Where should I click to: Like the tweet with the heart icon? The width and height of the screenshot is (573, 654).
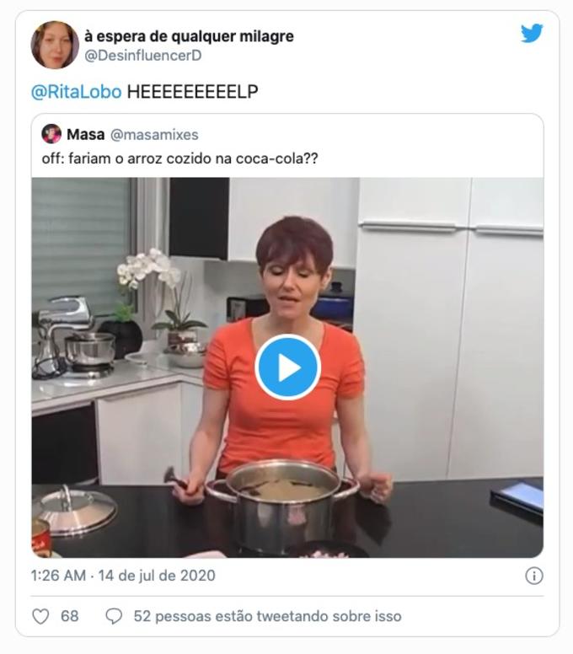click(40, 616)
